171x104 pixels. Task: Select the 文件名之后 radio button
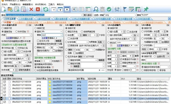[17, 48]
